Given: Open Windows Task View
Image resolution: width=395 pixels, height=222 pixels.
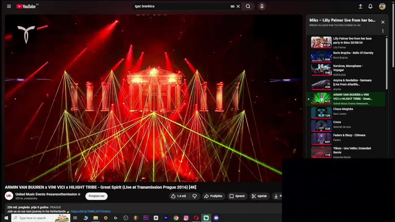Looking at the screenshot, I should 75,218.
